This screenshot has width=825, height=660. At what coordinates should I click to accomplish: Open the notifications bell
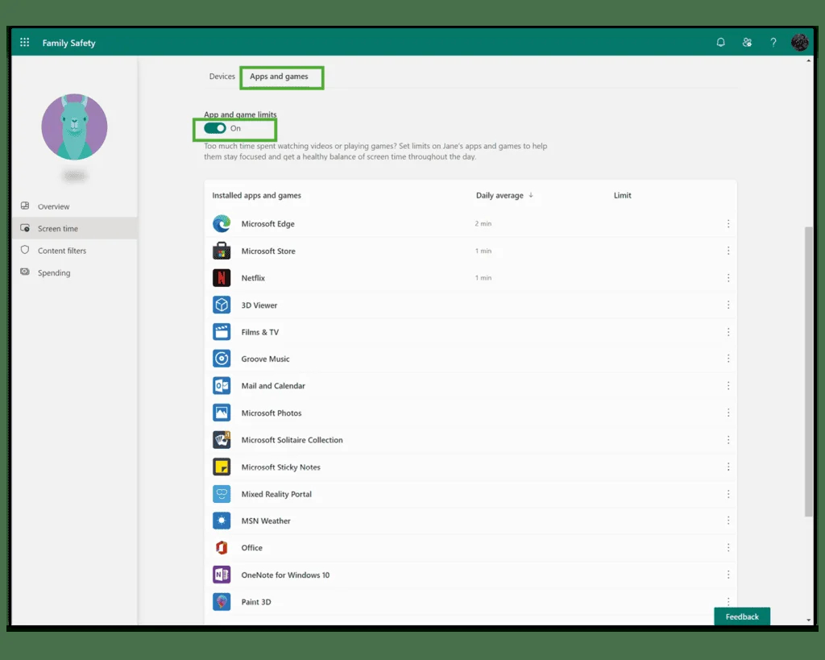[720, 42]
